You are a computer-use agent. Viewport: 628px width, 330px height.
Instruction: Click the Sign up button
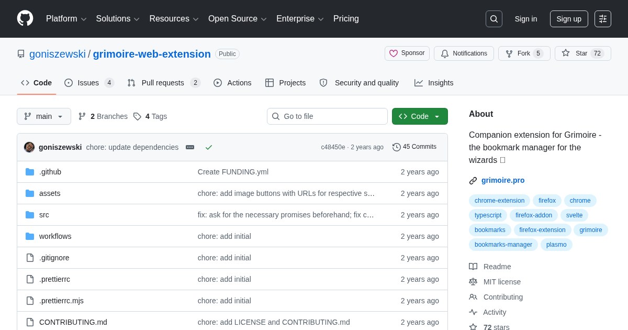tap(569, 19)
